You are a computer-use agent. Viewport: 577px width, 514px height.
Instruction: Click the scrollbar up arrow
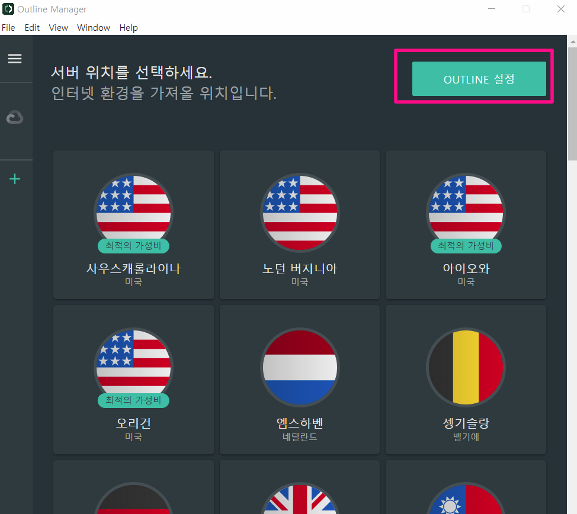pos(572,41)
